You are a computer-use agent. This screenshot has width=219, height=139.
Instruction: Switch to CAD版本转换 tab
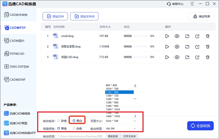18,15
